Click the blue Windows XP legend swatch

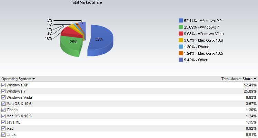[x=181, y=21]
